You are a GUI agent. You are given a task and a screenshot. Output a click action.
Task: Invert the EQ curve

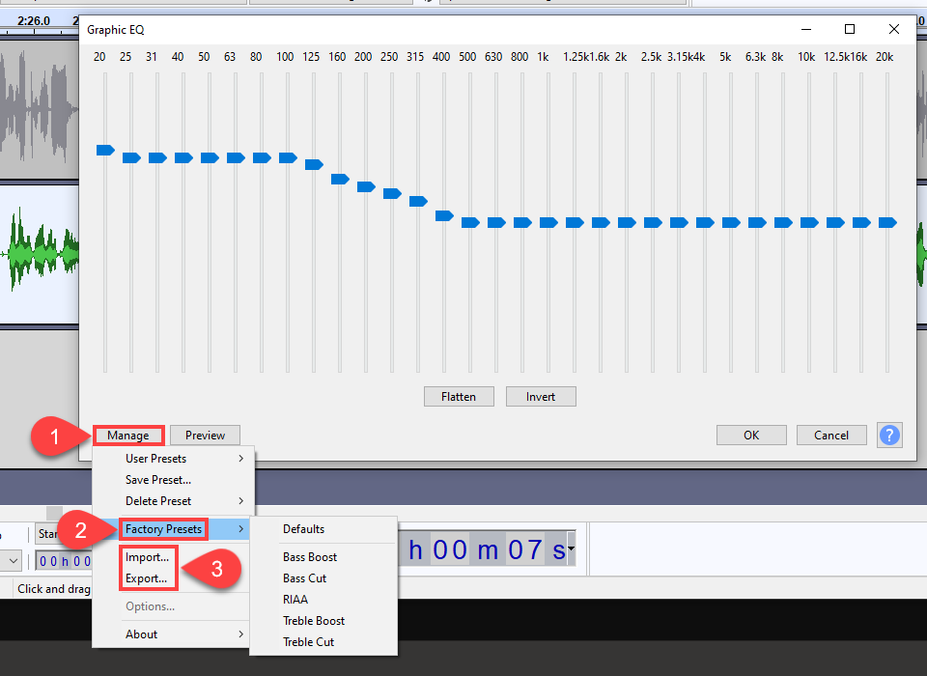click(541, 396)
